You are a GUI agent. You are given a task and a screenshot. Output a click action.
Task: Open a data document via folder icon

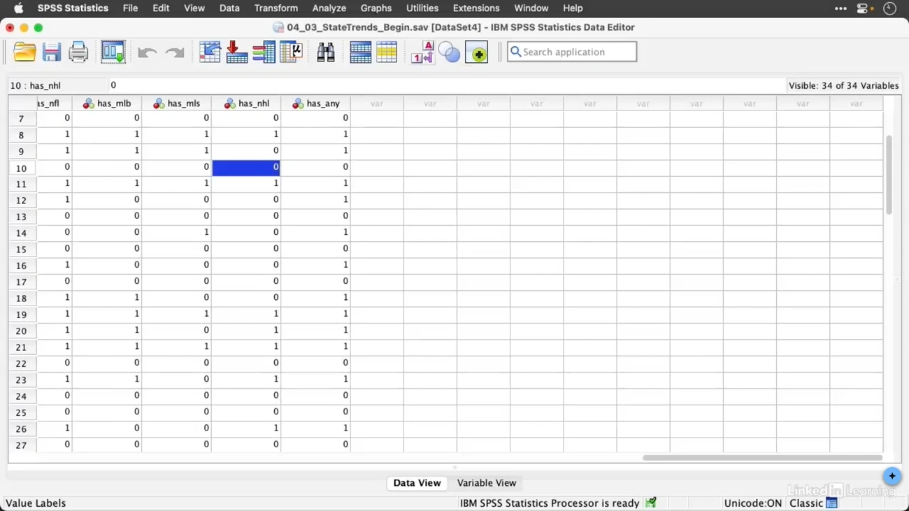[24, 52]
